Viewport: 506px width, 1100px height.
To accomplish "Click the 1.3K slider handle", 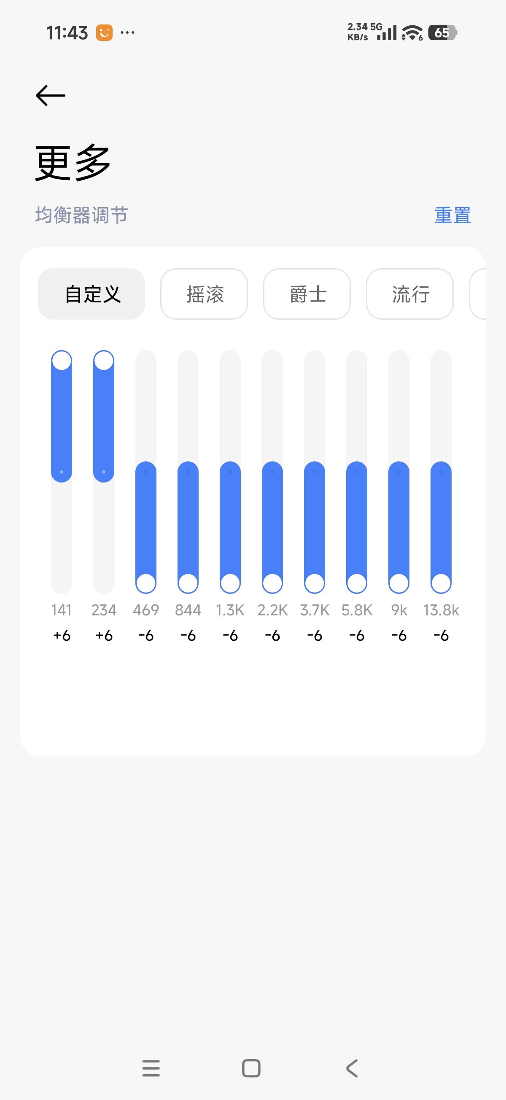I will click(230, 583).
